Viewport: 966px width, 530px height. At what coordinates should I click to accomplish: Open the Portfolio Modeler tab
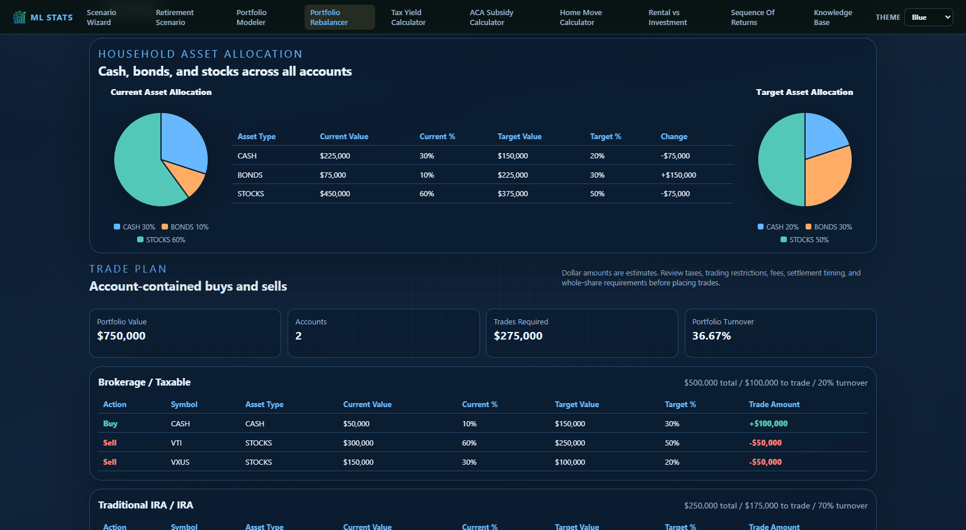(x=251, y=17)
